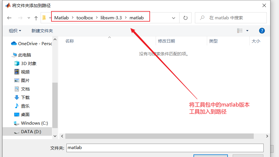Select libsvm-3.3 in the breadcrumb path
Image resolution: width=279 pixels, height=157 pixels.
[x=111, y=18]
